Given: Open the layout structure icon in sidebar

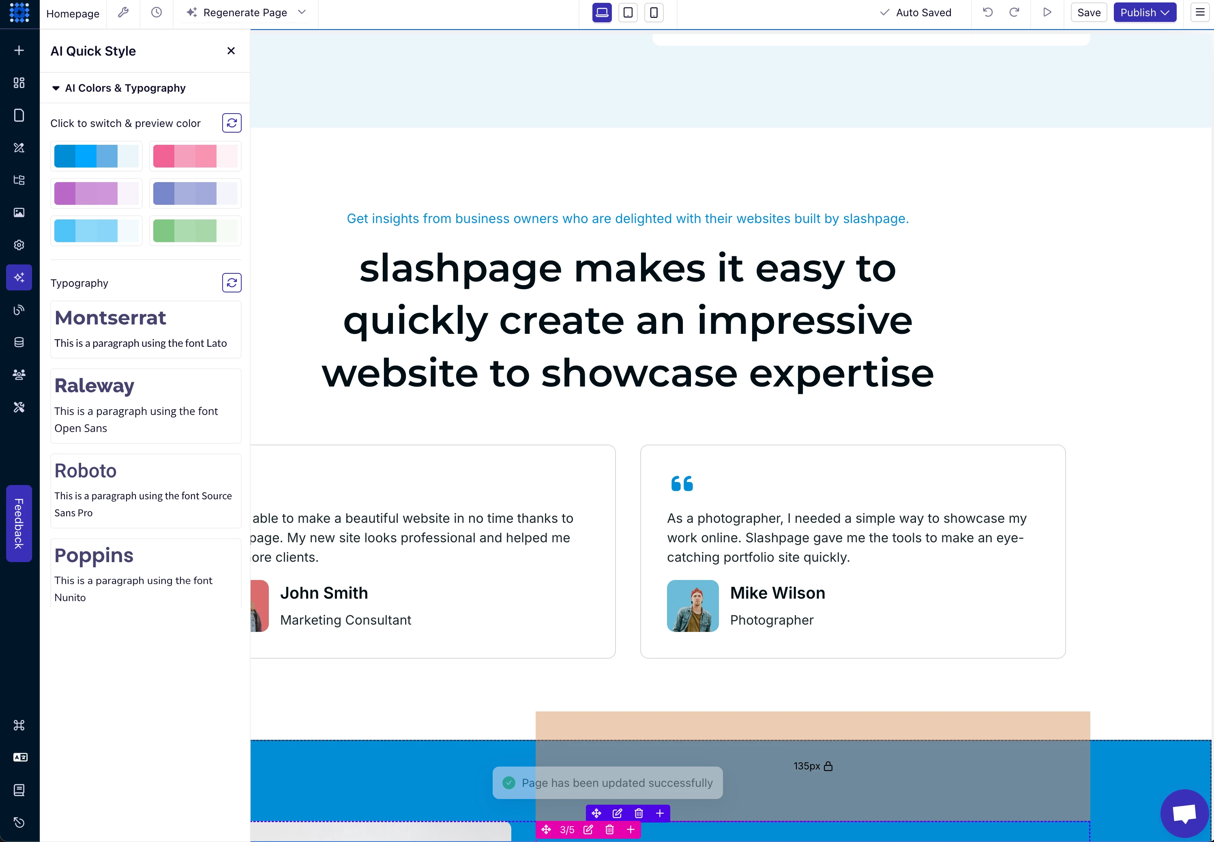Looking at the screenshot, I should coord(19,180).
